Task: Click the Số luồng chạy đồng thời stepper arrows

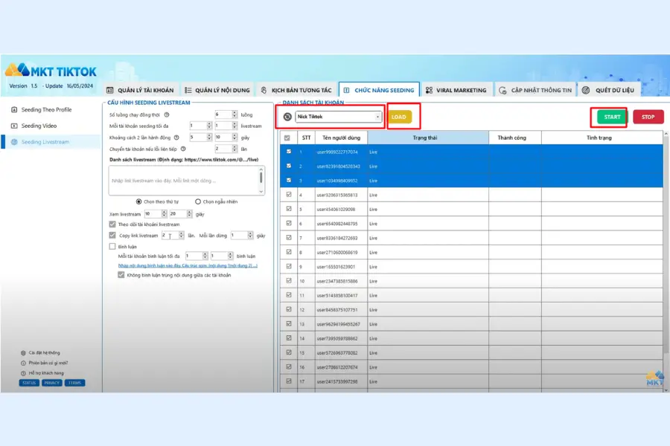Action: tap(234, 114)
